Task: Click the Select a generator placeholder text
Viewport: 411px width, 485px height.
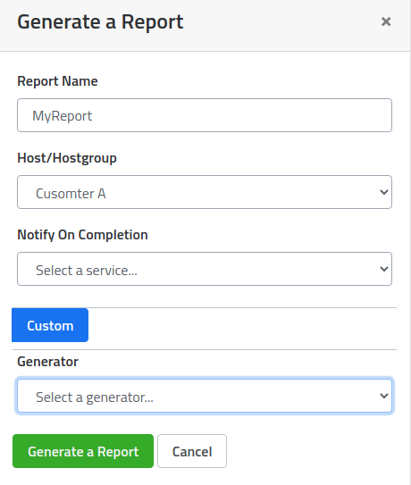Action: tap(95, 397)
